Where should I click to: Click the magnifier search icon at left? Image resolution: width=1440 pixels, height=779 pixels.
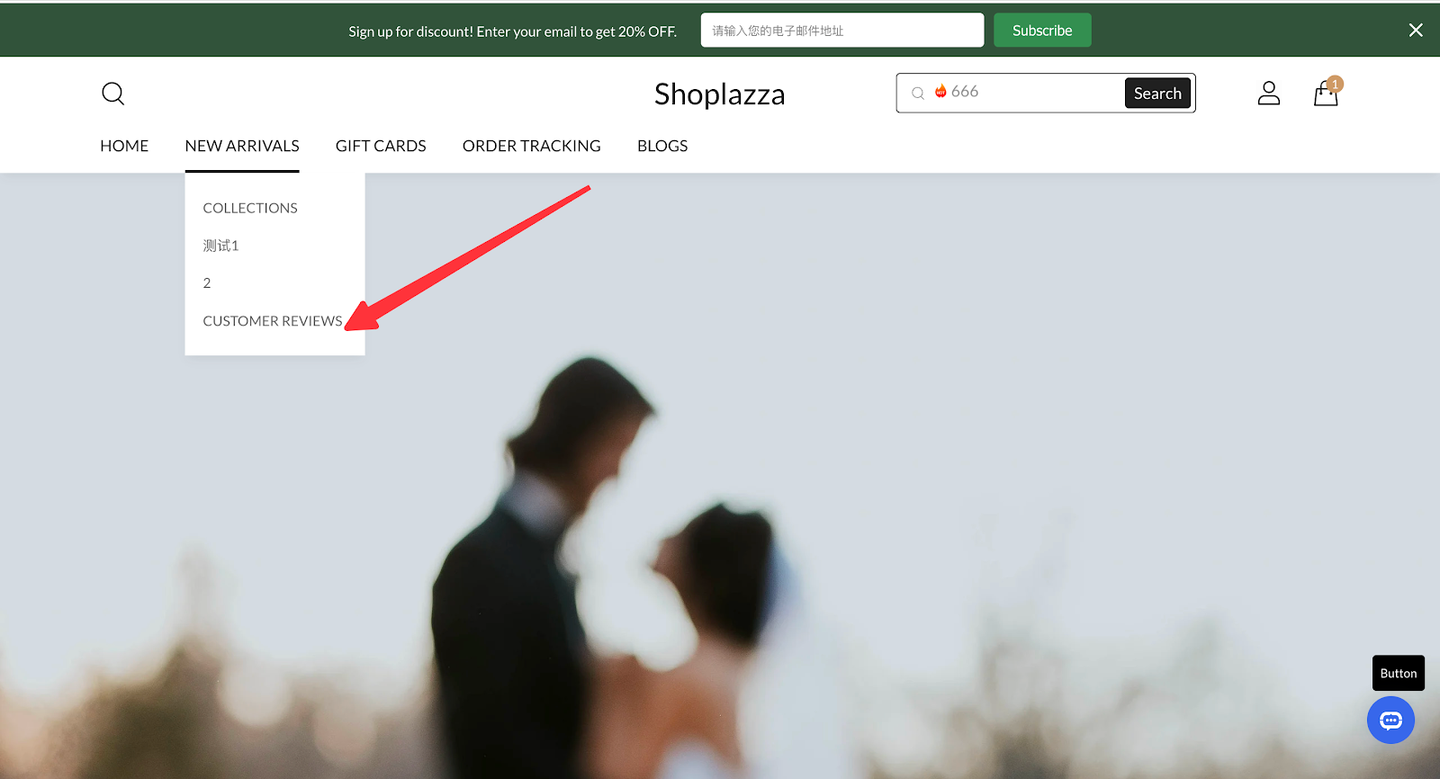tap(112, 94)
